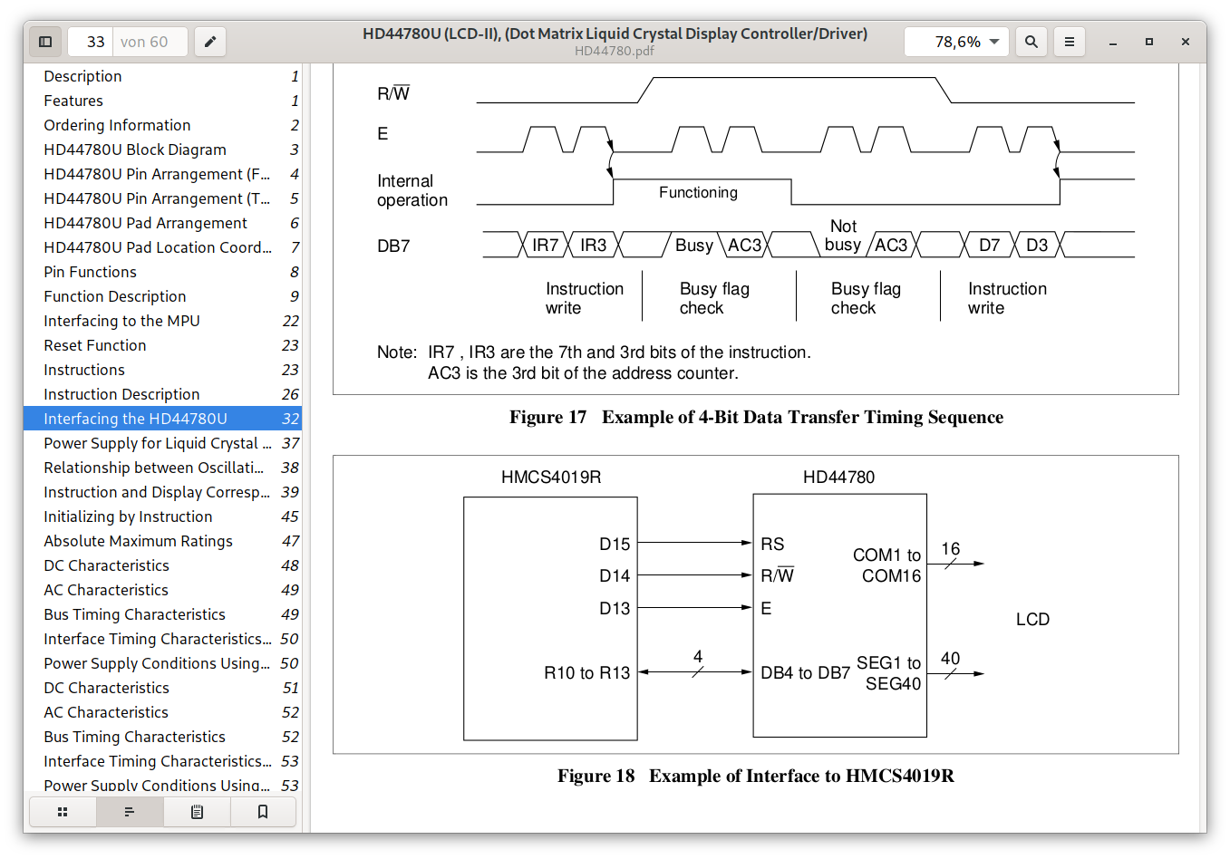The image size is (1230, 859).
Task: Open DC Characteristics page 51 entry
Action: (162, 688)
